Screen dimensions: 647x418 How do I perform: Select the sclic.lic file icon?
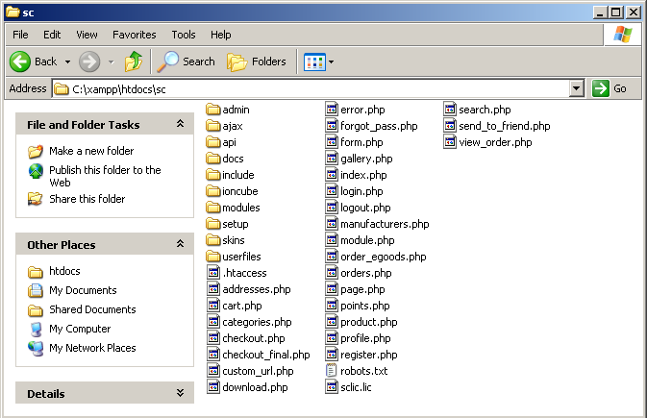pyautogui.click(x=332, y=387)
